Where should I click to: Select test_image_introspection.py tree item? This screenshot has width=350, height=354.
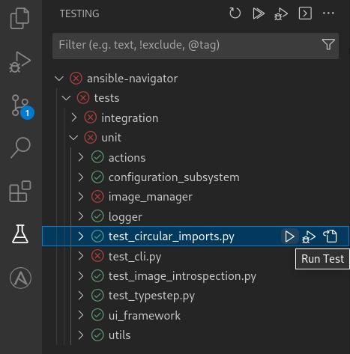pos(196,276)
